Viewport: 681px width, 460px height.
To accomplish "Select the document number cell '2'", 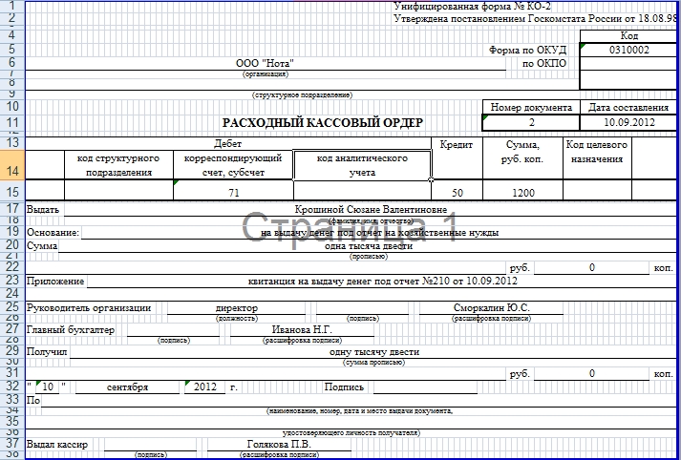I will click(x=531, y=122).
